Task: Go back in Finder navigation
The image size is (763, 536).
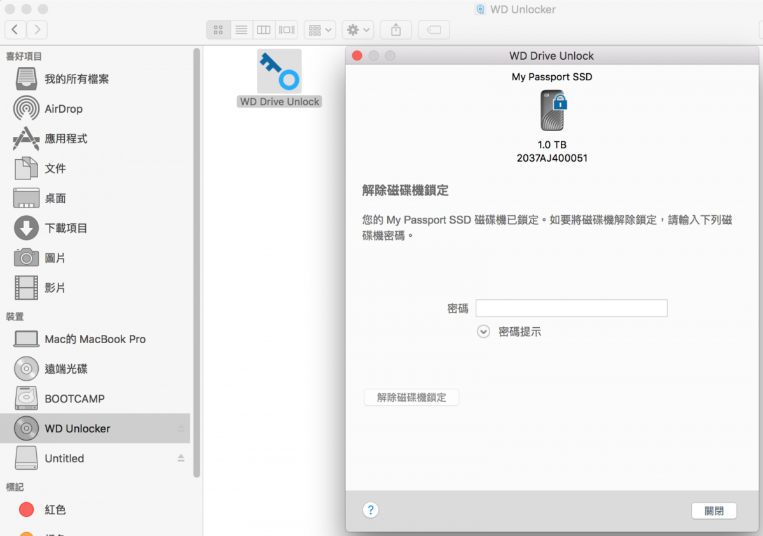Action: (x=15, y=29)
